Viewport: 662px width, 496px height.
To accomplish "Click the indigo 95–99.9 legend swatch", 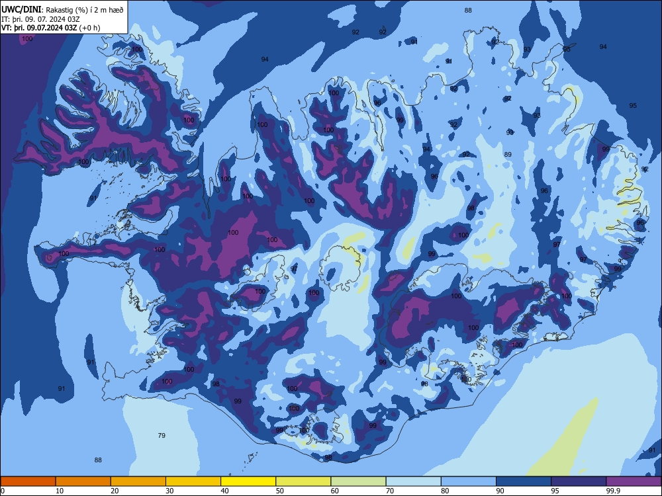I will [x=579, y=481].
